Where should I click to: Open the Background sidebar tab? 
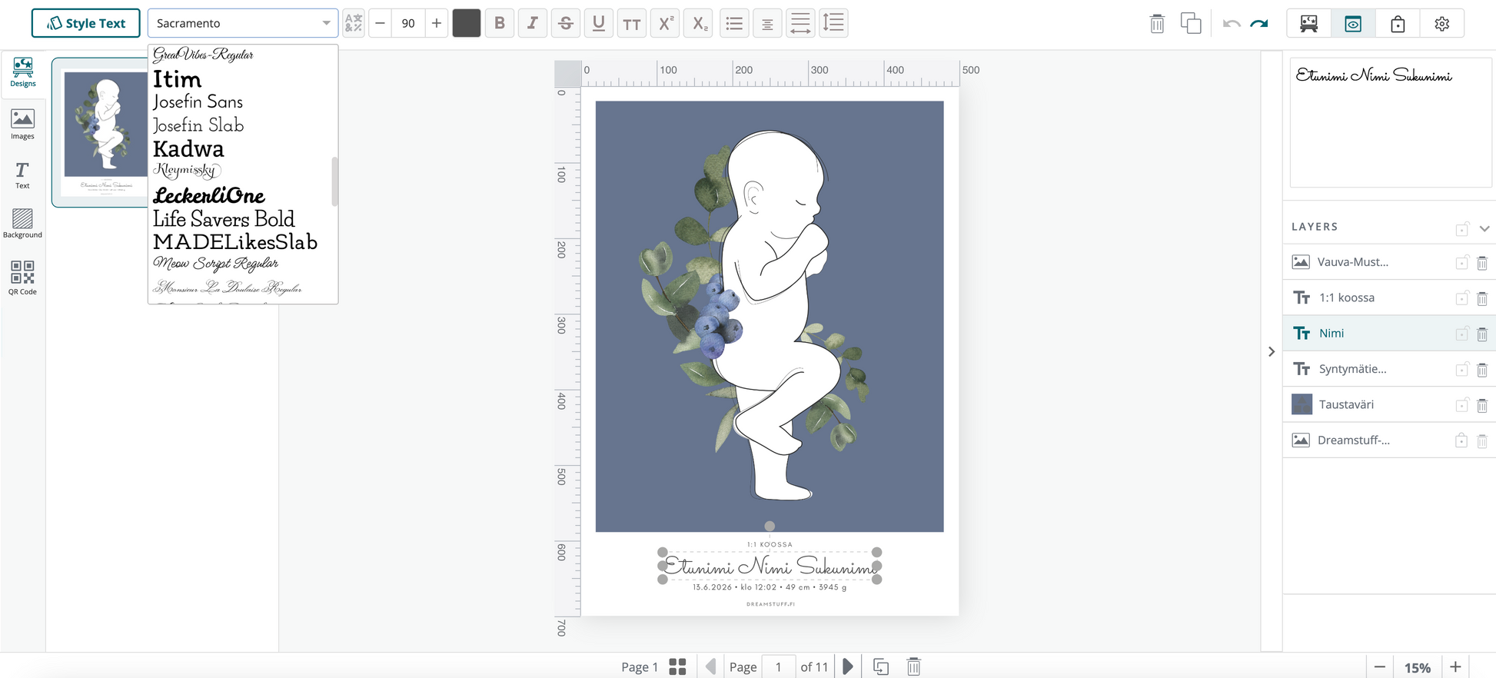[23, 224]
